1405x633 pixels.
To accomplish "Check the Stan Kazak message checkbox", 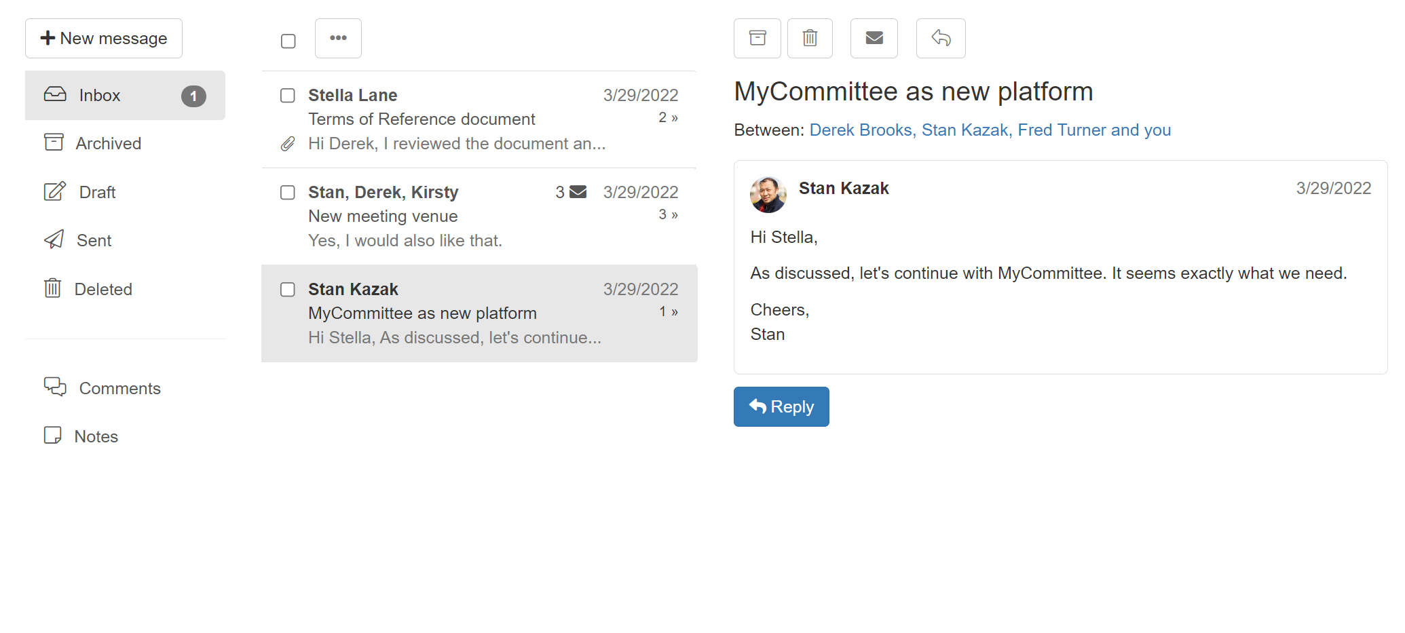I will coord(288,290).
